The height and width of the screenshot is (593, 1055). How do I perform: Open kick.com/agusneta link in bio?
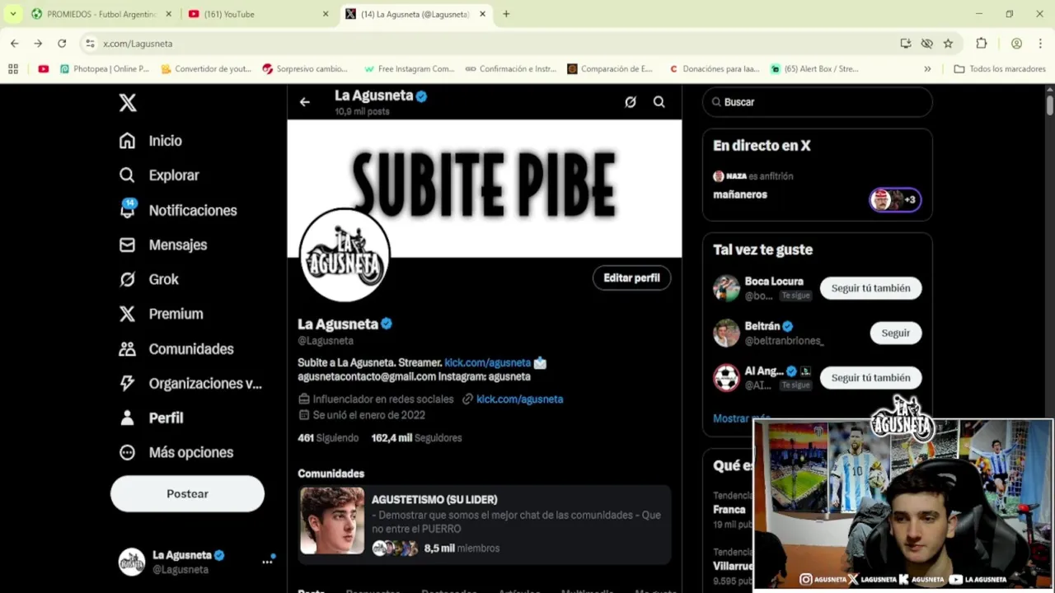point(487,362)
